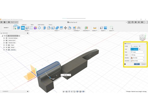Select the Measure tool
This screenshot has height=111, width=148.
click(95, 28)
